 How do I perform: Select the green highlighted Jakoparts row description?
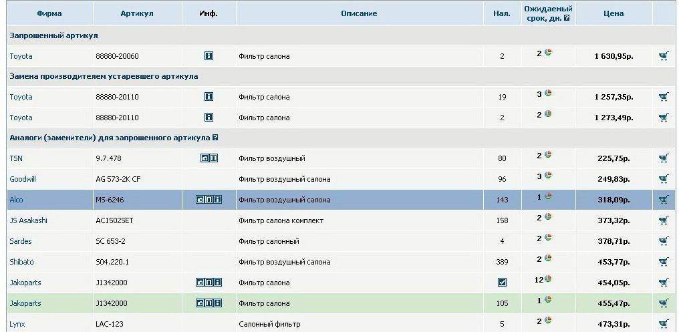pos(264,303)
